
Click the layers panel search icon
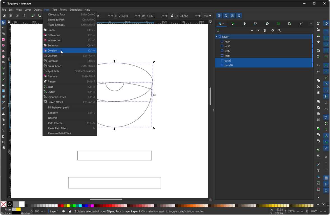tap(279, 31)
